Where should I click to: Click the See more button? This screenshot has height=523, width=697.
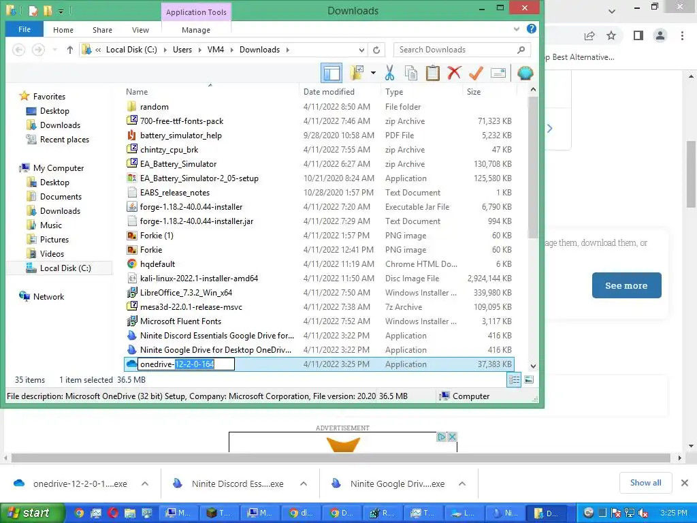[626, 285]
